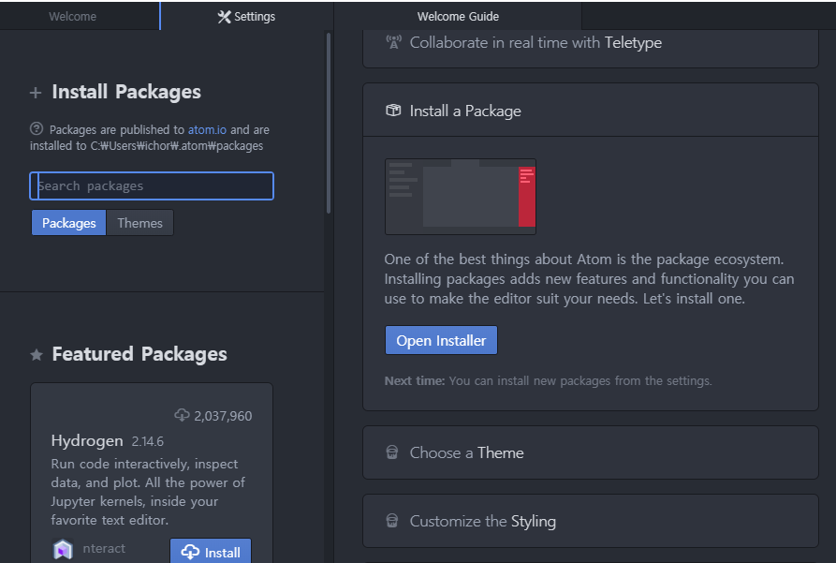Open the nteract author link
The width and height of the screenshot is (836, 563).
(x=104, y=549)
